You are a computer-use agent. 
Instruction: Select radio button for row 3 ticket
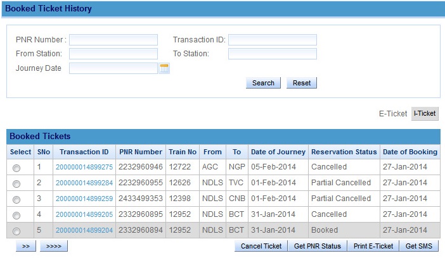pyautogui.click(x=16, y=199)
